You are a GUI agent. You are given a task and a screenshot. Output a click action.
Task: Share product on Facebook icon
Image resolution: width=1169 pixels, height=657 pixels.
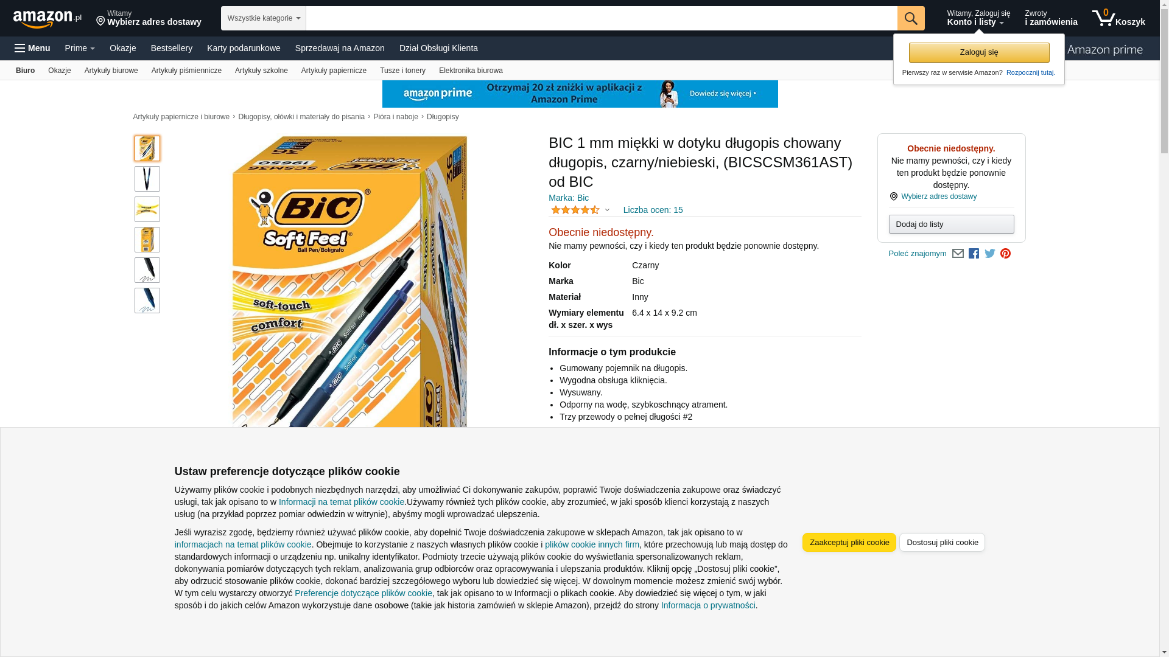point(974,254)
